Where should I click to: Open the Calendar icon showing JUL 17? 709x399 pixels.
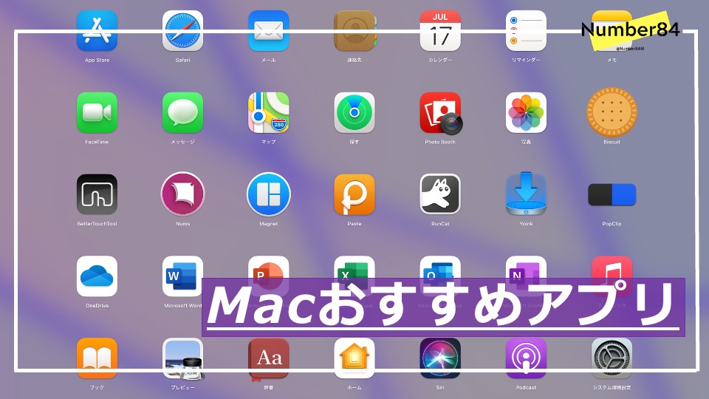tap(440, 31)
